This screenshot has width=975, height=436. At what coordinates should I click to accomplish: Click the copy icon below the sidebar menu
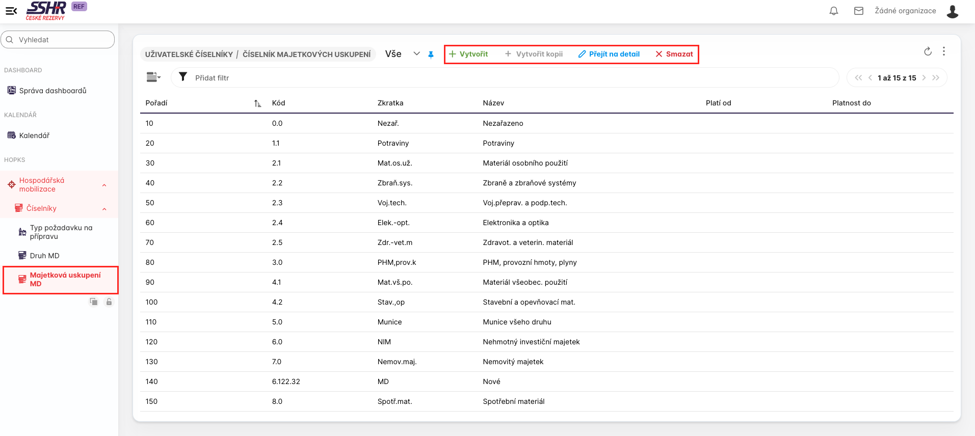pos(94,302)
